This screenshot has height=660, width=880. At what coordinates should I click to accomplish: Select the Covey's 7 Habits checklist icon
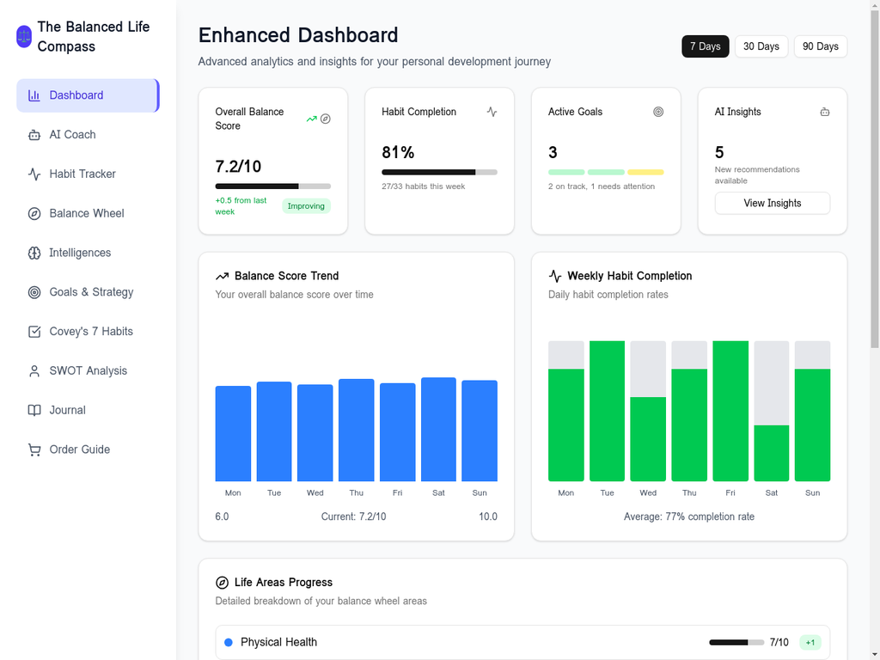34,331
